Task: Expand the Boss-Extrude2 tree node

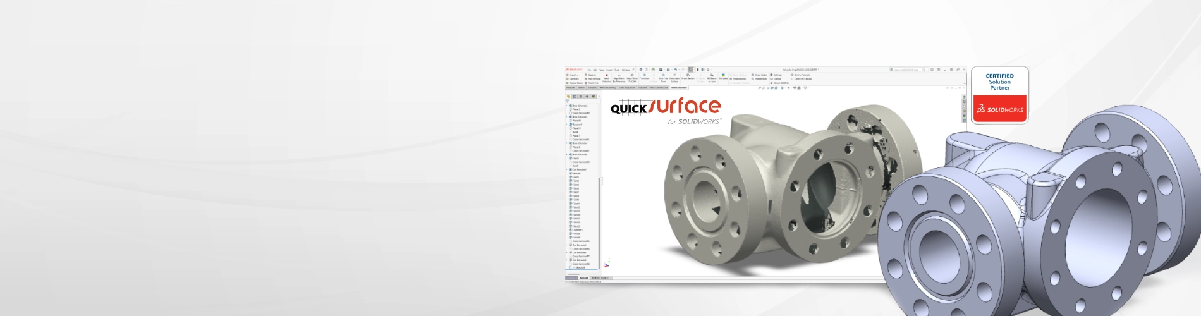Action: pyautogui.click(x=566, y=105)
